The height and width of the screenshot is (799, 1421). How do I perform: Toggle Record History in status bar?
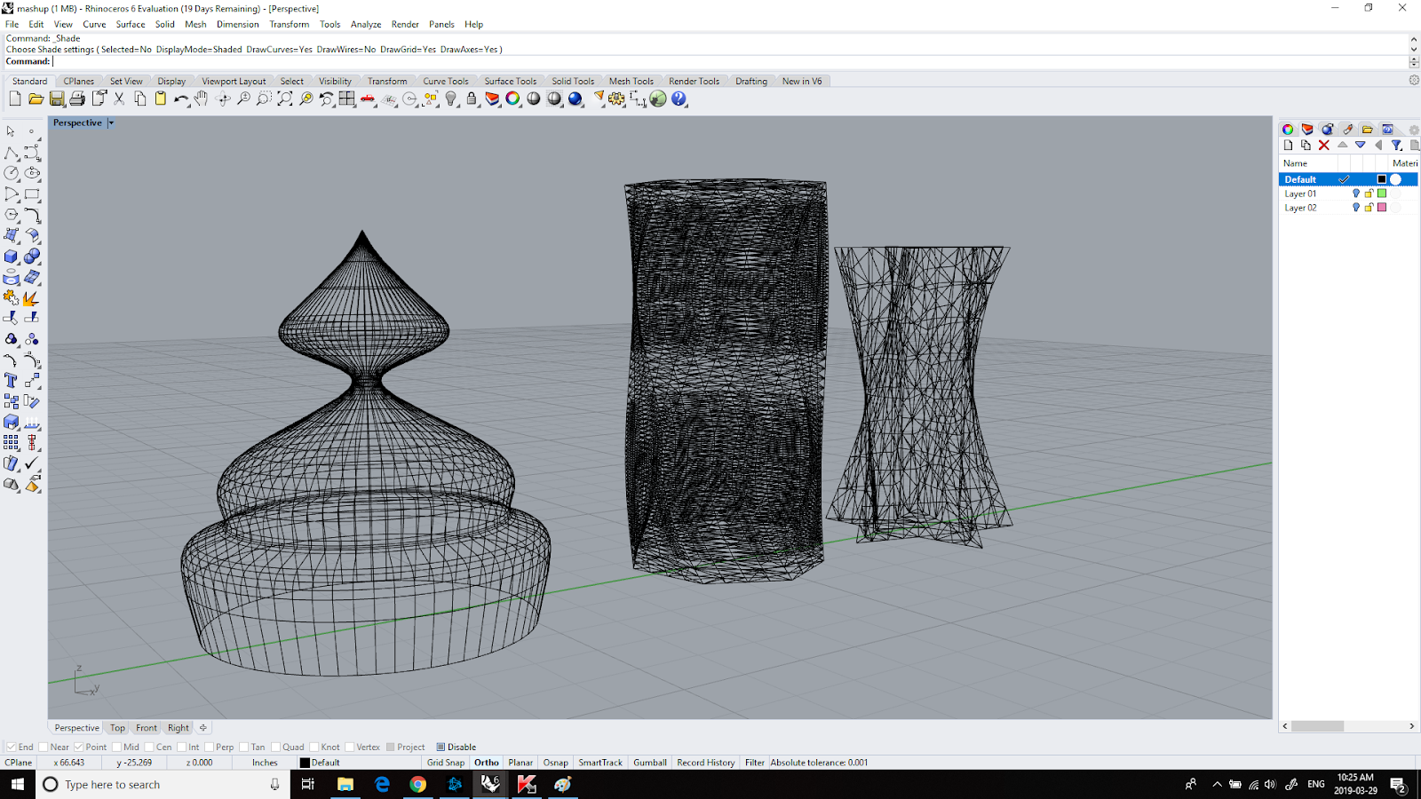pyautogui.click(x=706, y=763)
